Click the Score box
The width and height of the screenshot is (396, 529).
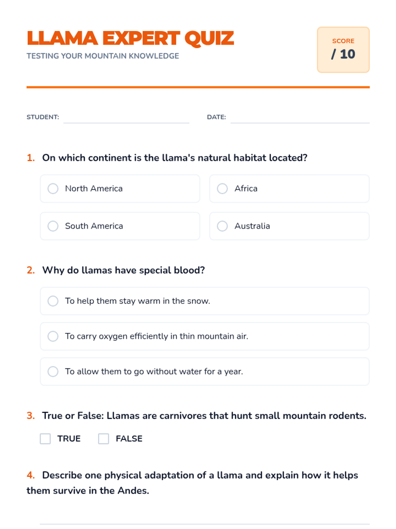point(343,50)
